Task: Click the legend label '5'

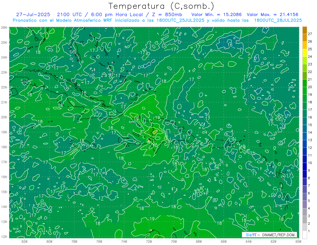Action: coord(309,201)
